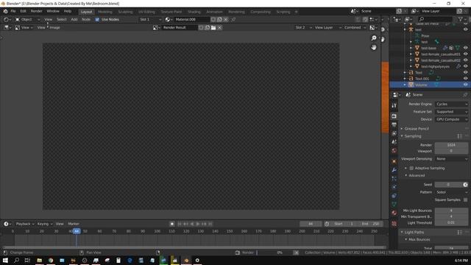Switch to the Shading workspace tab
This screenshot has height=265, width=471.
coord(194,12)
